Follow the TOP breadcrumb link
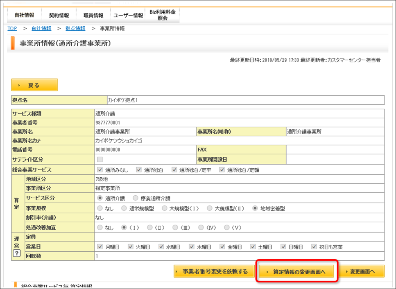 coord(12,29)
